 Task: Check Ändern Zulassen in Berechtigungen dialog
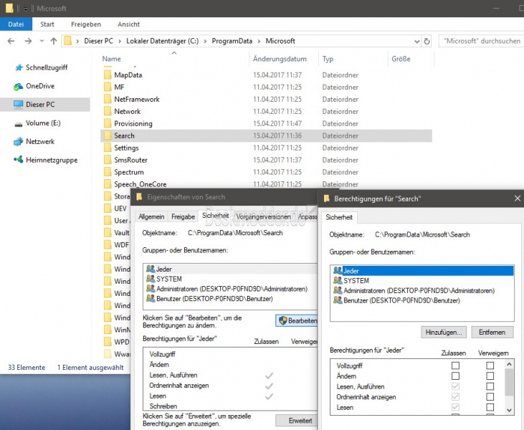tap(455, 376)
